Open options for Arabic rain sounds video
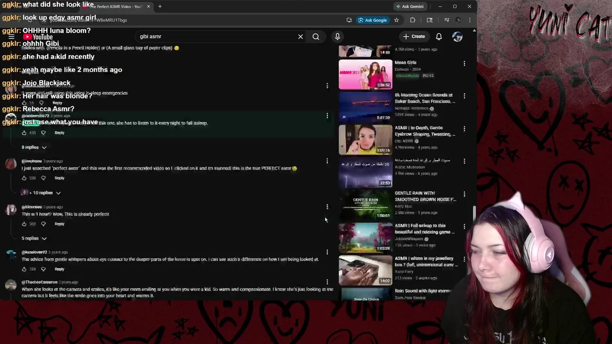Viewport: 612px width, 344px height. pos(464,161)
